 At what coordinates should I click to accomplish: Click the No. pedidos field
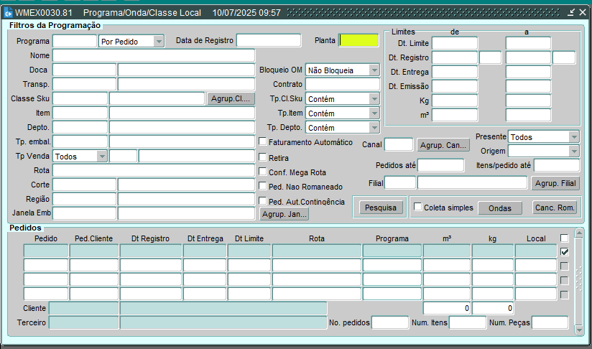390,322
